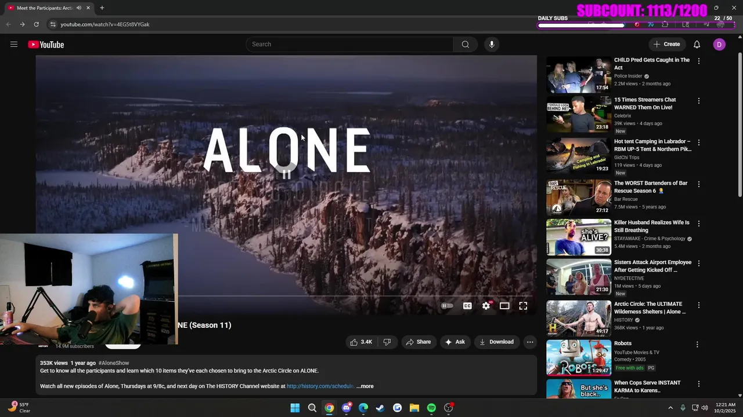The width and height of the screenshot is (743, 417).
Task: Open the YouTube guide hamburger menu
Action: click(x=14, y=45)
